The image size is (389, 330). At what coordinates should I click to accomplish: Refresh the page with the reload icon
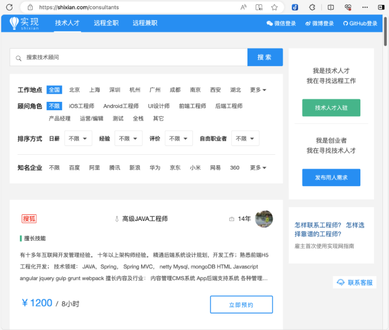point(9,8)
